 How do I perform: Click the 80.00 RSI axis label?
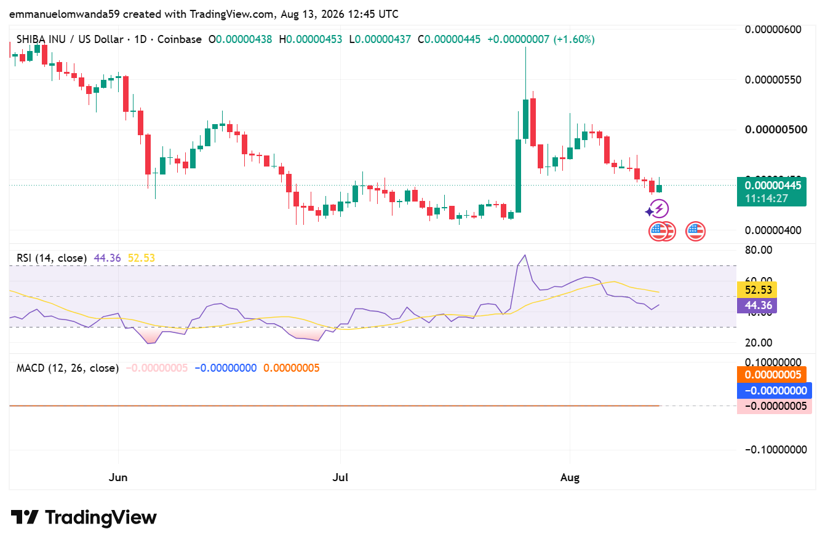[758, 250]
